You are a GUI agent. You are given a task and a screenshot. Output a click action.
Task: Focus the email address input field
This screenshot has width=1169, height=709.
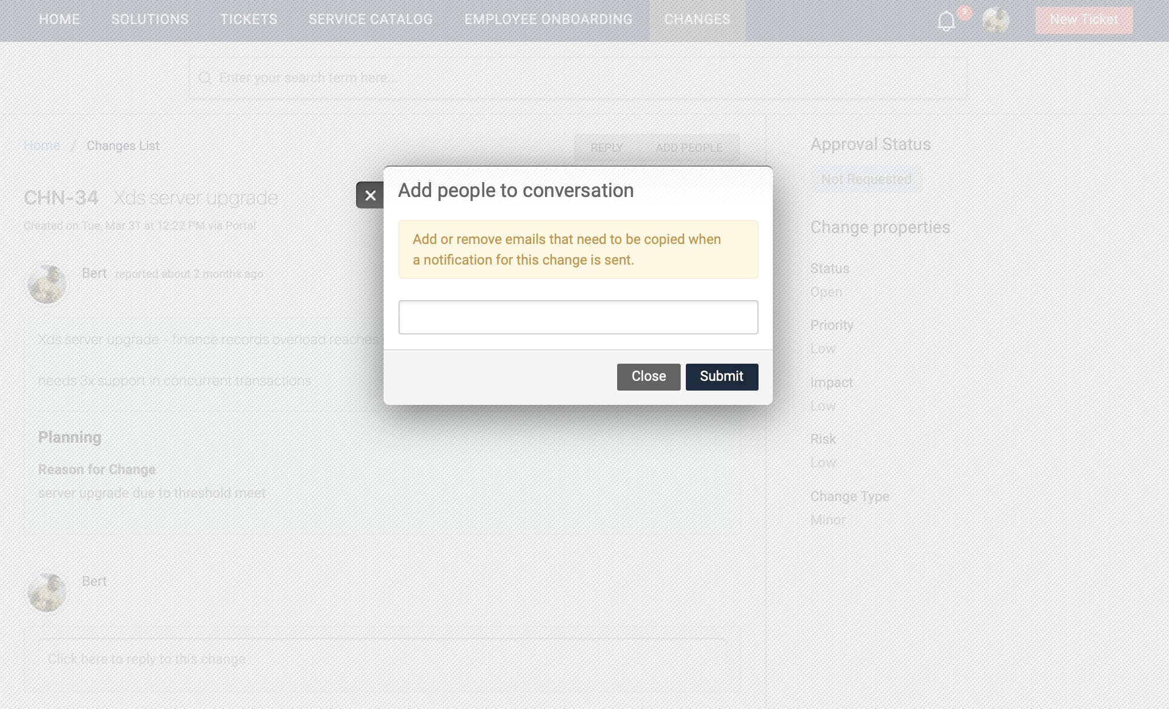click(x=578, y=317)
